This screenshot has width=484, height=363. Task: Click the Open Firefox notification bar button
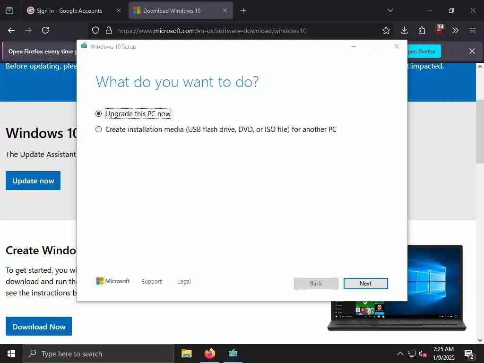pos(424,51)
